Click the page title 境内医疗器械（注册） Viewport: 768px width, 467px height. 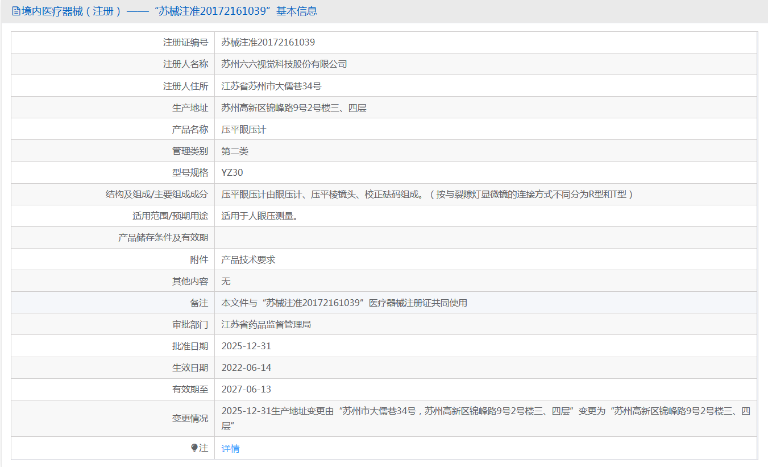coord(72,11)
